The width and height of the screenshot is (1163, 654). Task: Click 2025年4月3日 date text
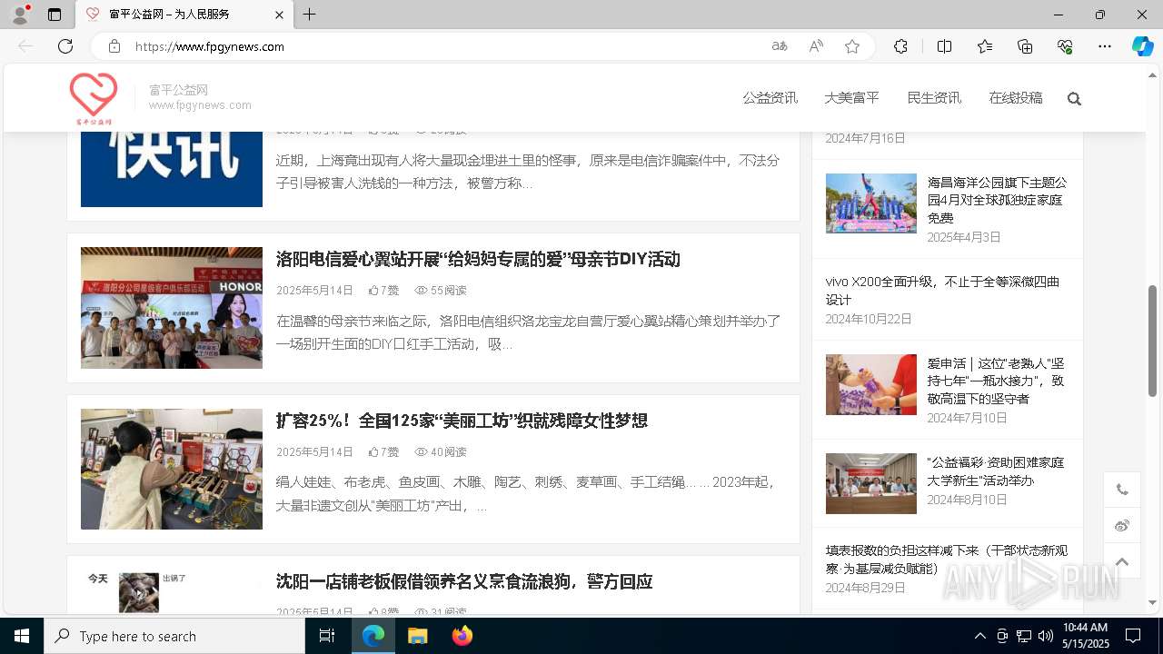pyautogui.click(x=964, y=237)
